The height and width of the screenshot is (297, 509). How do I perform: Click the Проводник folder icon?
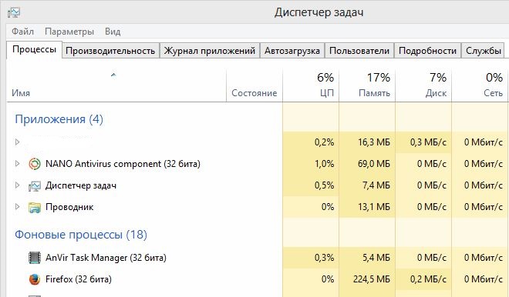tap(35, 207)
